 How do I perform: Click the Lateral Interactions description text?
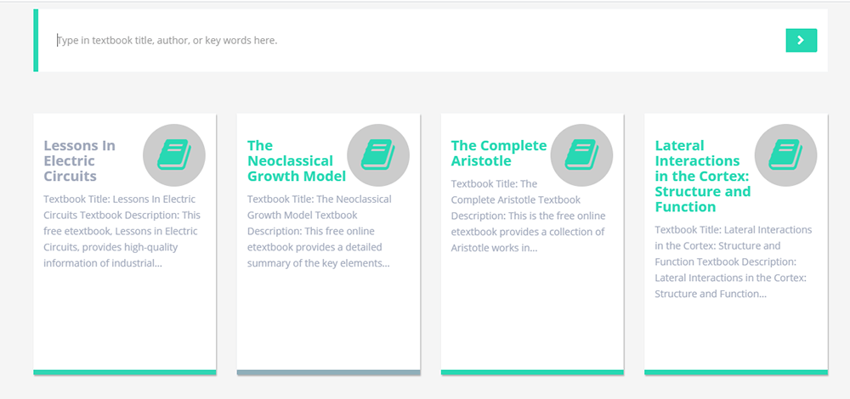click(x=734, y=261)
